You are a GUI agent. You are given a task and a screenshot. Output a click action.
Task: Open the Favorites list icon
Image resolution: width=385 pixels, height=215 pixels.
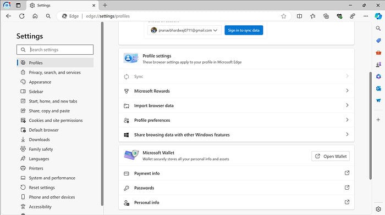coord(312,16)
